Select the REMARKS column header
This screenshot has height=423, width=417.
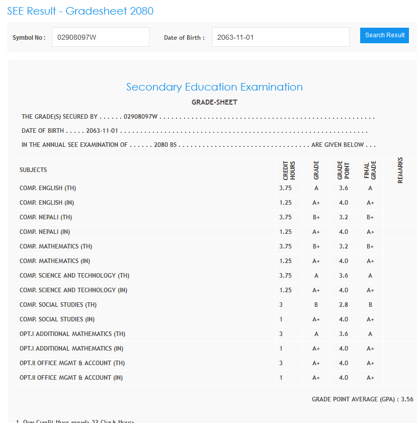coord(400,171)
